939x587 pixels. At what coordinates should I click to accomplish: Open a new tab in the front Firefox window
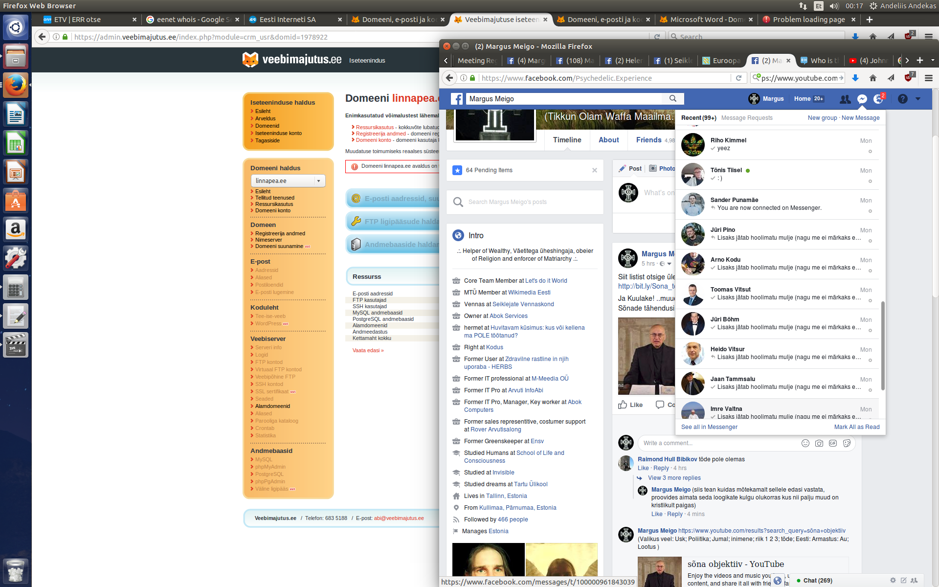coord(920,60)
